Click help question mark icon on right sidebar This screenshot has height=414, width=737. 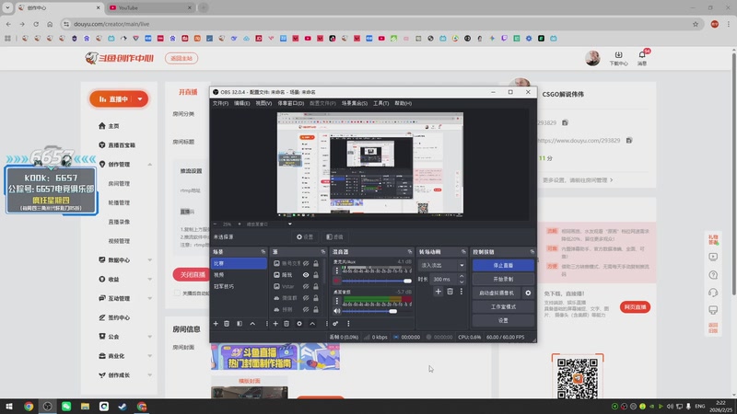pyautogui.click(x=713, y=275)
